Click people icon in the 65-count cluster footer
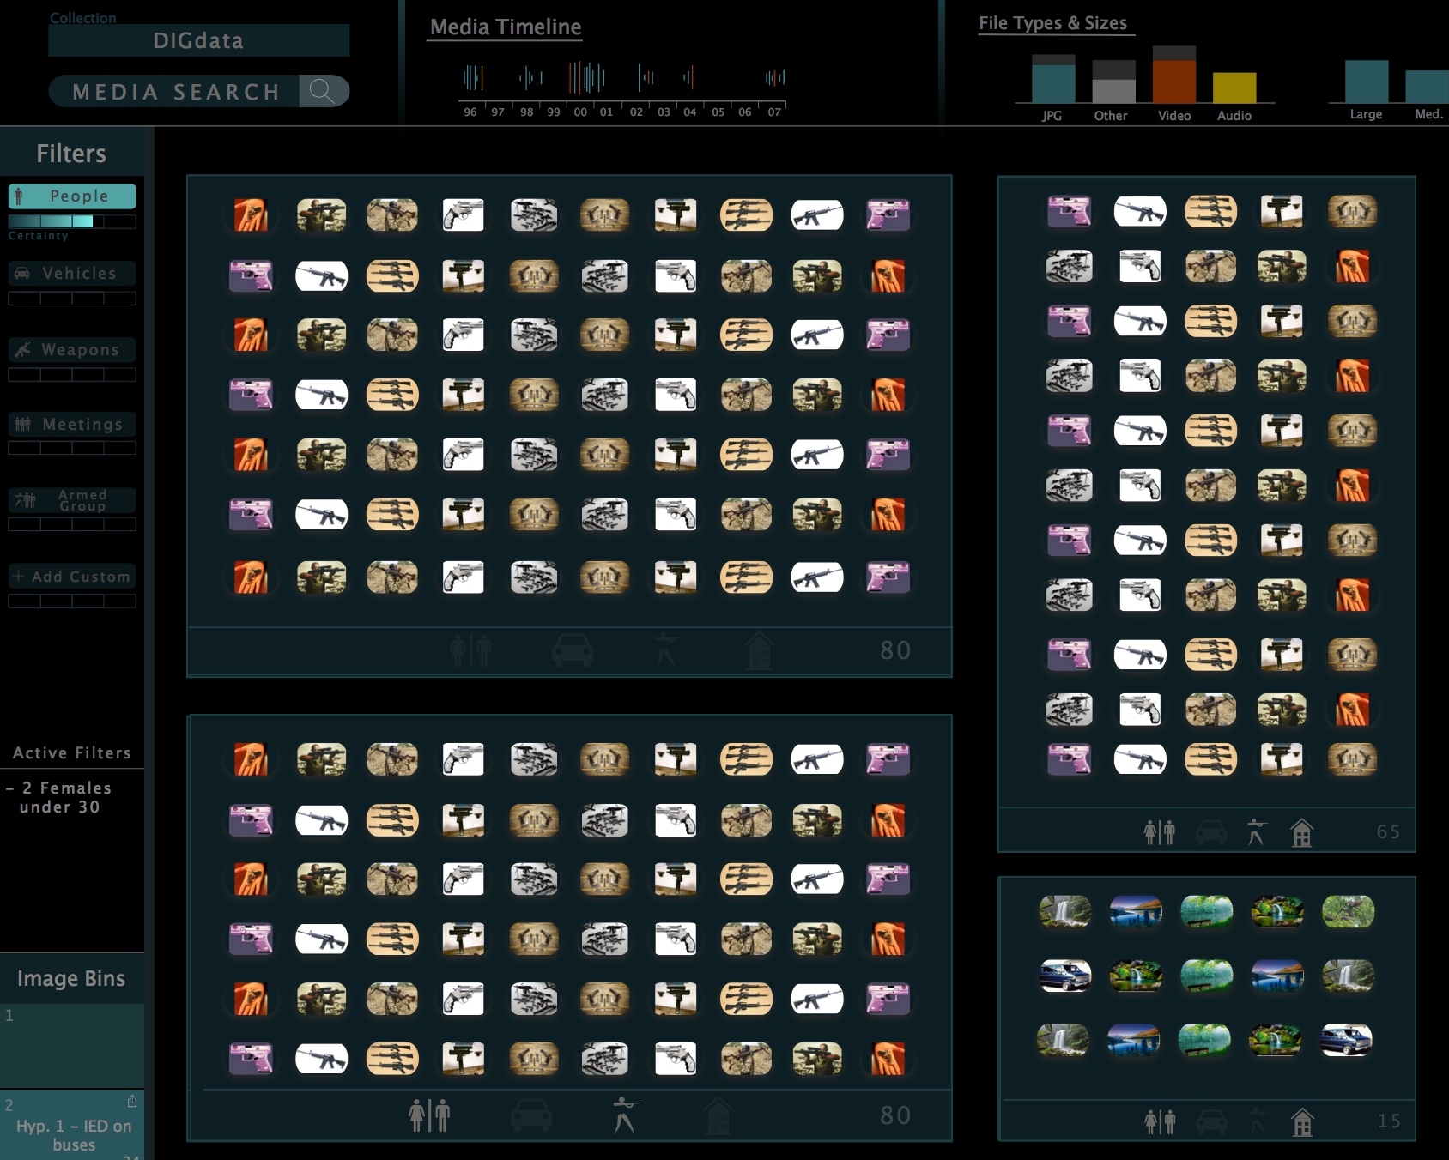This screenshot has width=1449, height=1160. click(x=1159, y=831)
